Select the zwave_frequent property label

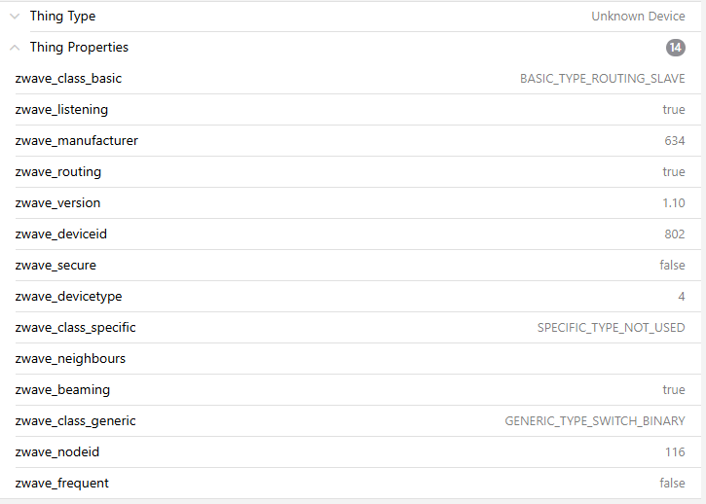click(x=61, y=484)
